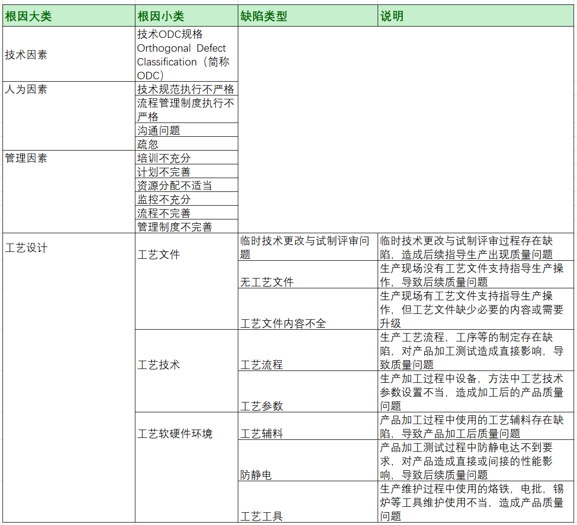
Task: Select the 管理制度不完善 cell
Action: (187, 226)
